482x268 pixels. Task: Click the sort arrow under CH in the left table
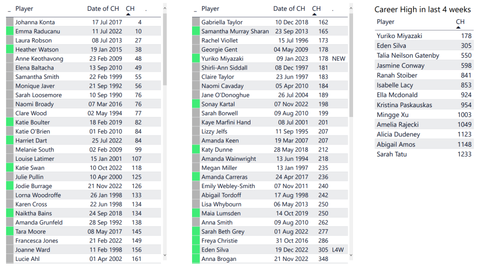129,15
